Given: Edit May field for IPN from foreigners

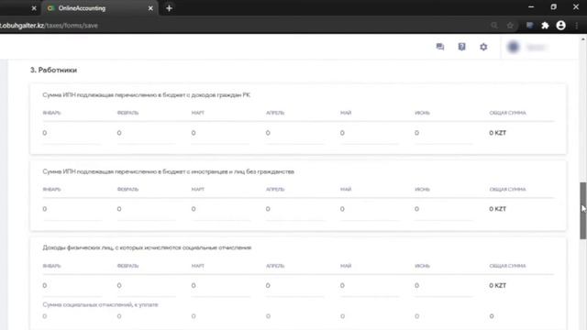Looking at the screenshot, I should [370, 209].
